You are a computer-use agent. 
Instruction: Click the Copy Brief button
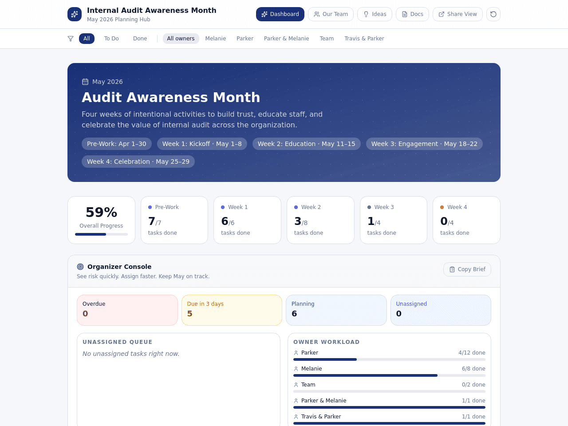coord(467,269)
